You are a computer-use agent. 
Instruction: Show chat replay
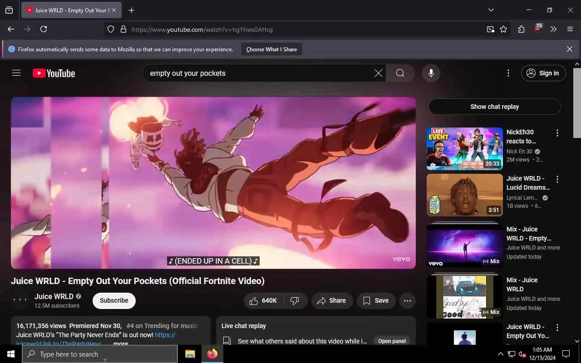pos(494,107)
